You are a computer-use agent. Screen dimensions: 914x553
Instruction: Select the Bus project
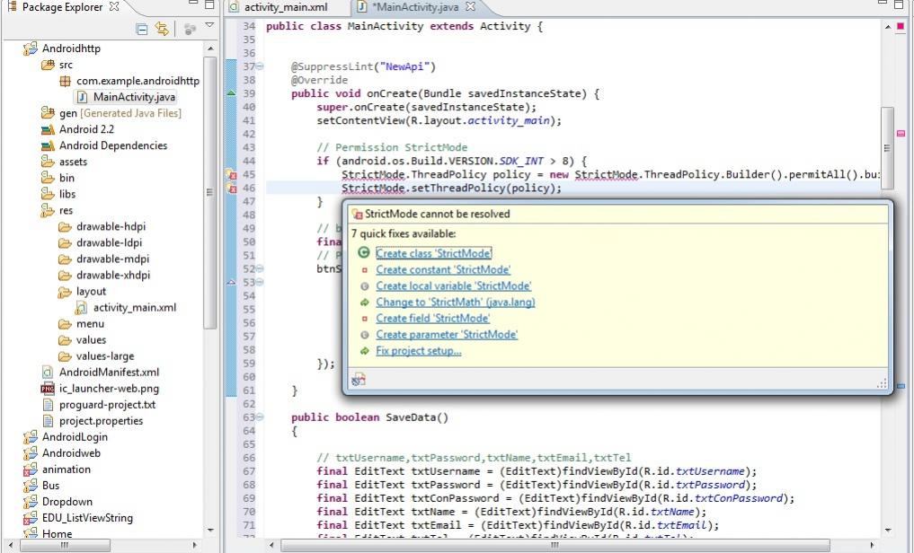(x=50, y=486)
